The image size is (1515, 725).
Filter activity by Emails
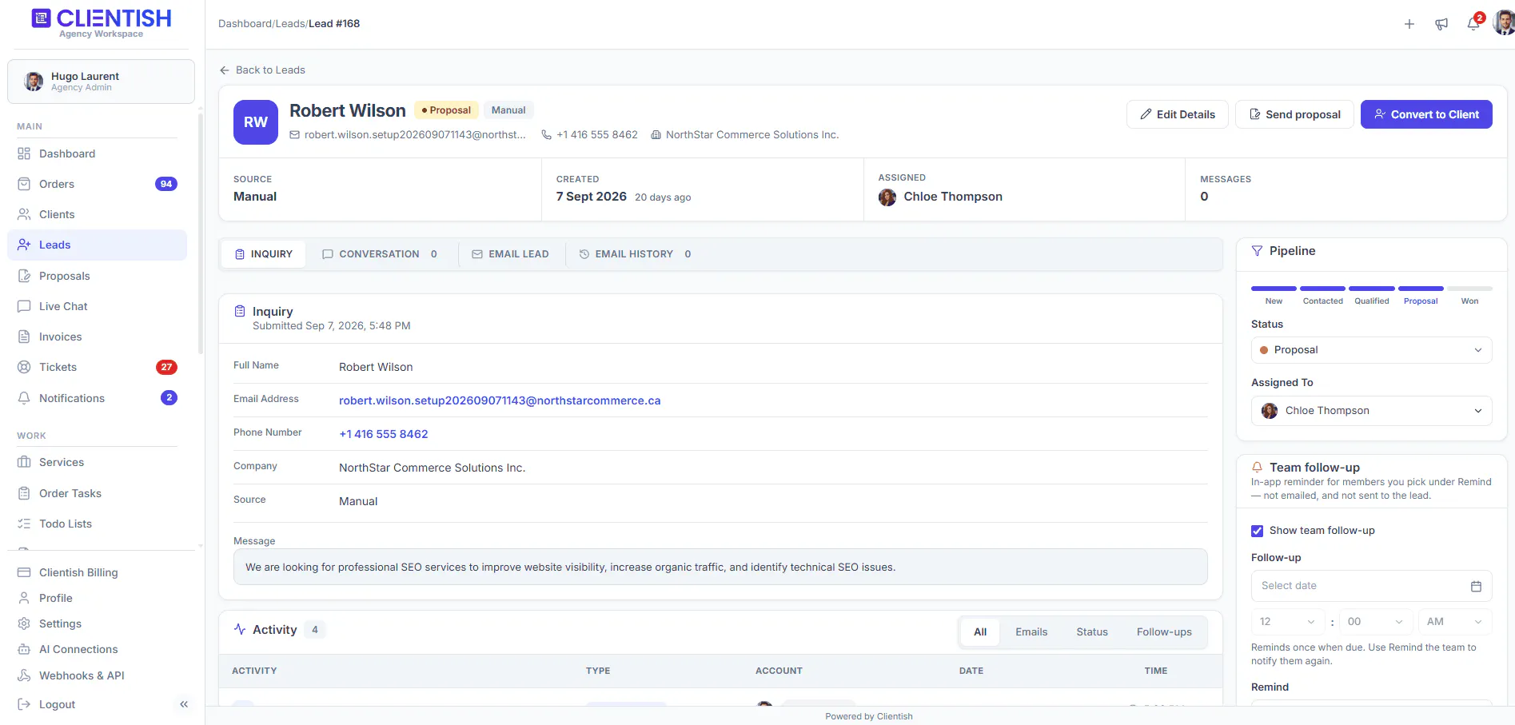[1031, 632]
